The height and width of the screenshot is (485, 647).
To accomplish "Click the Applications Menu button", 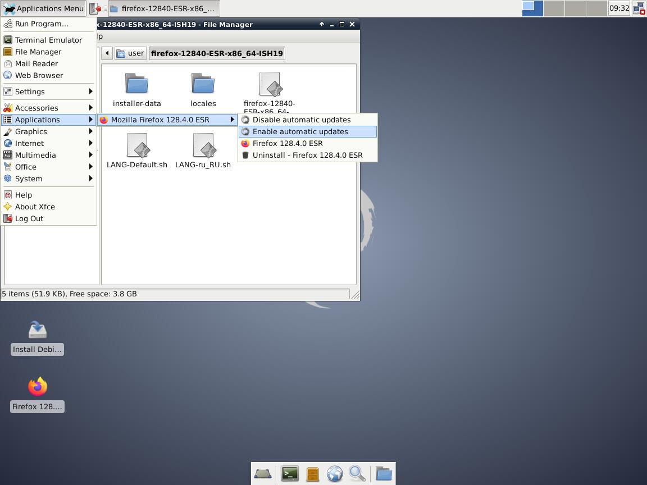I will click(43, 8).
